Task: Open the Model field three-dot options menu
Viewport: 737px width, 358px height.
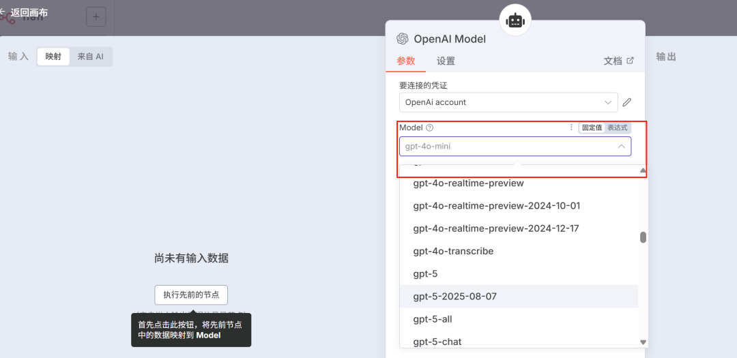Action: [x=572, y=128]
